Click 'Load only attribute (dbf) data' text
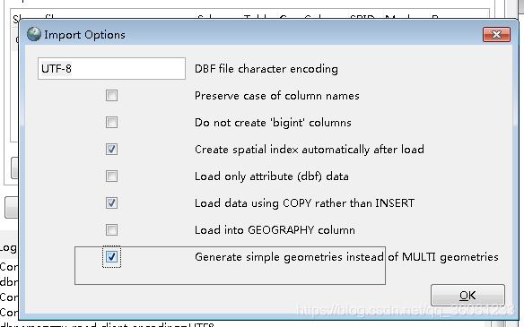524x327 pixels. (272, 176)
